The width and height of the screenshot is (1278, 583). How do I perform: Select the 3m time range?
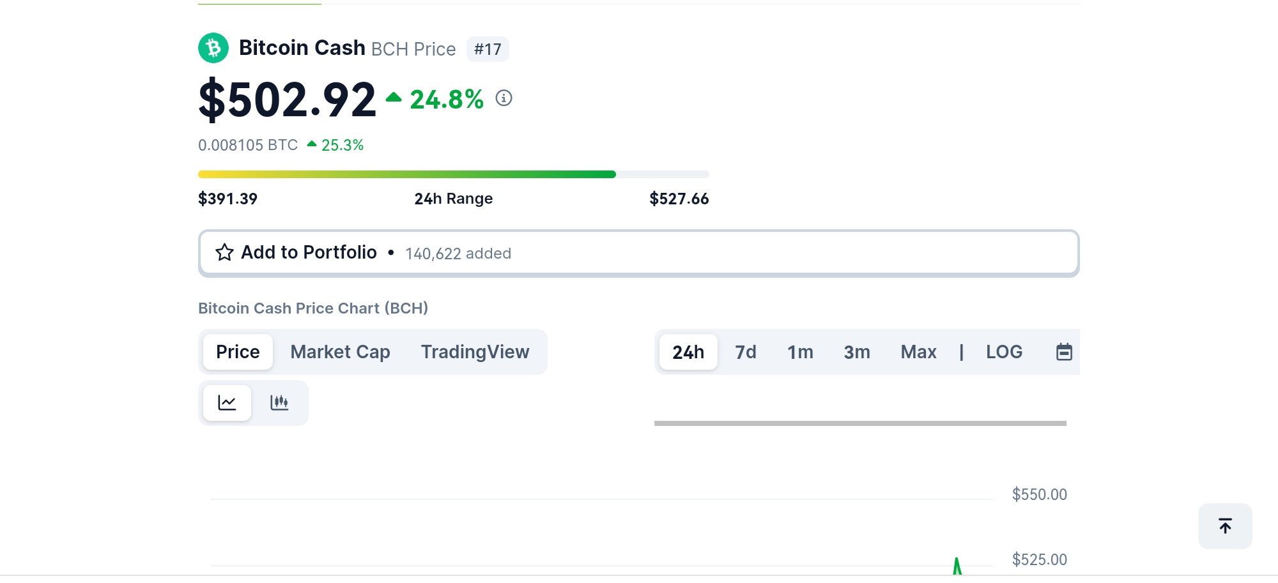pyautogui.click(x=857, y=352)
